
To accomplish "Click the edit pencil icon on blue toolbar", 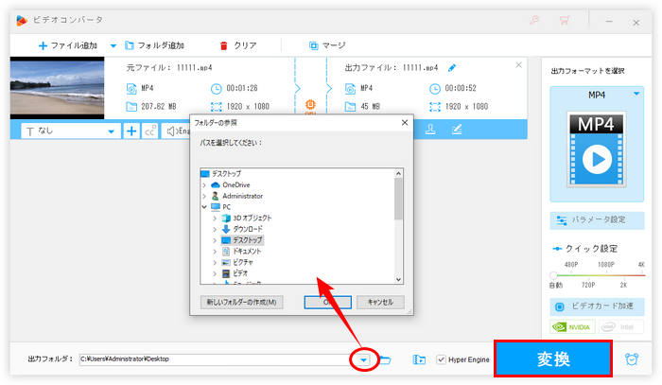I will click(457, 130).
